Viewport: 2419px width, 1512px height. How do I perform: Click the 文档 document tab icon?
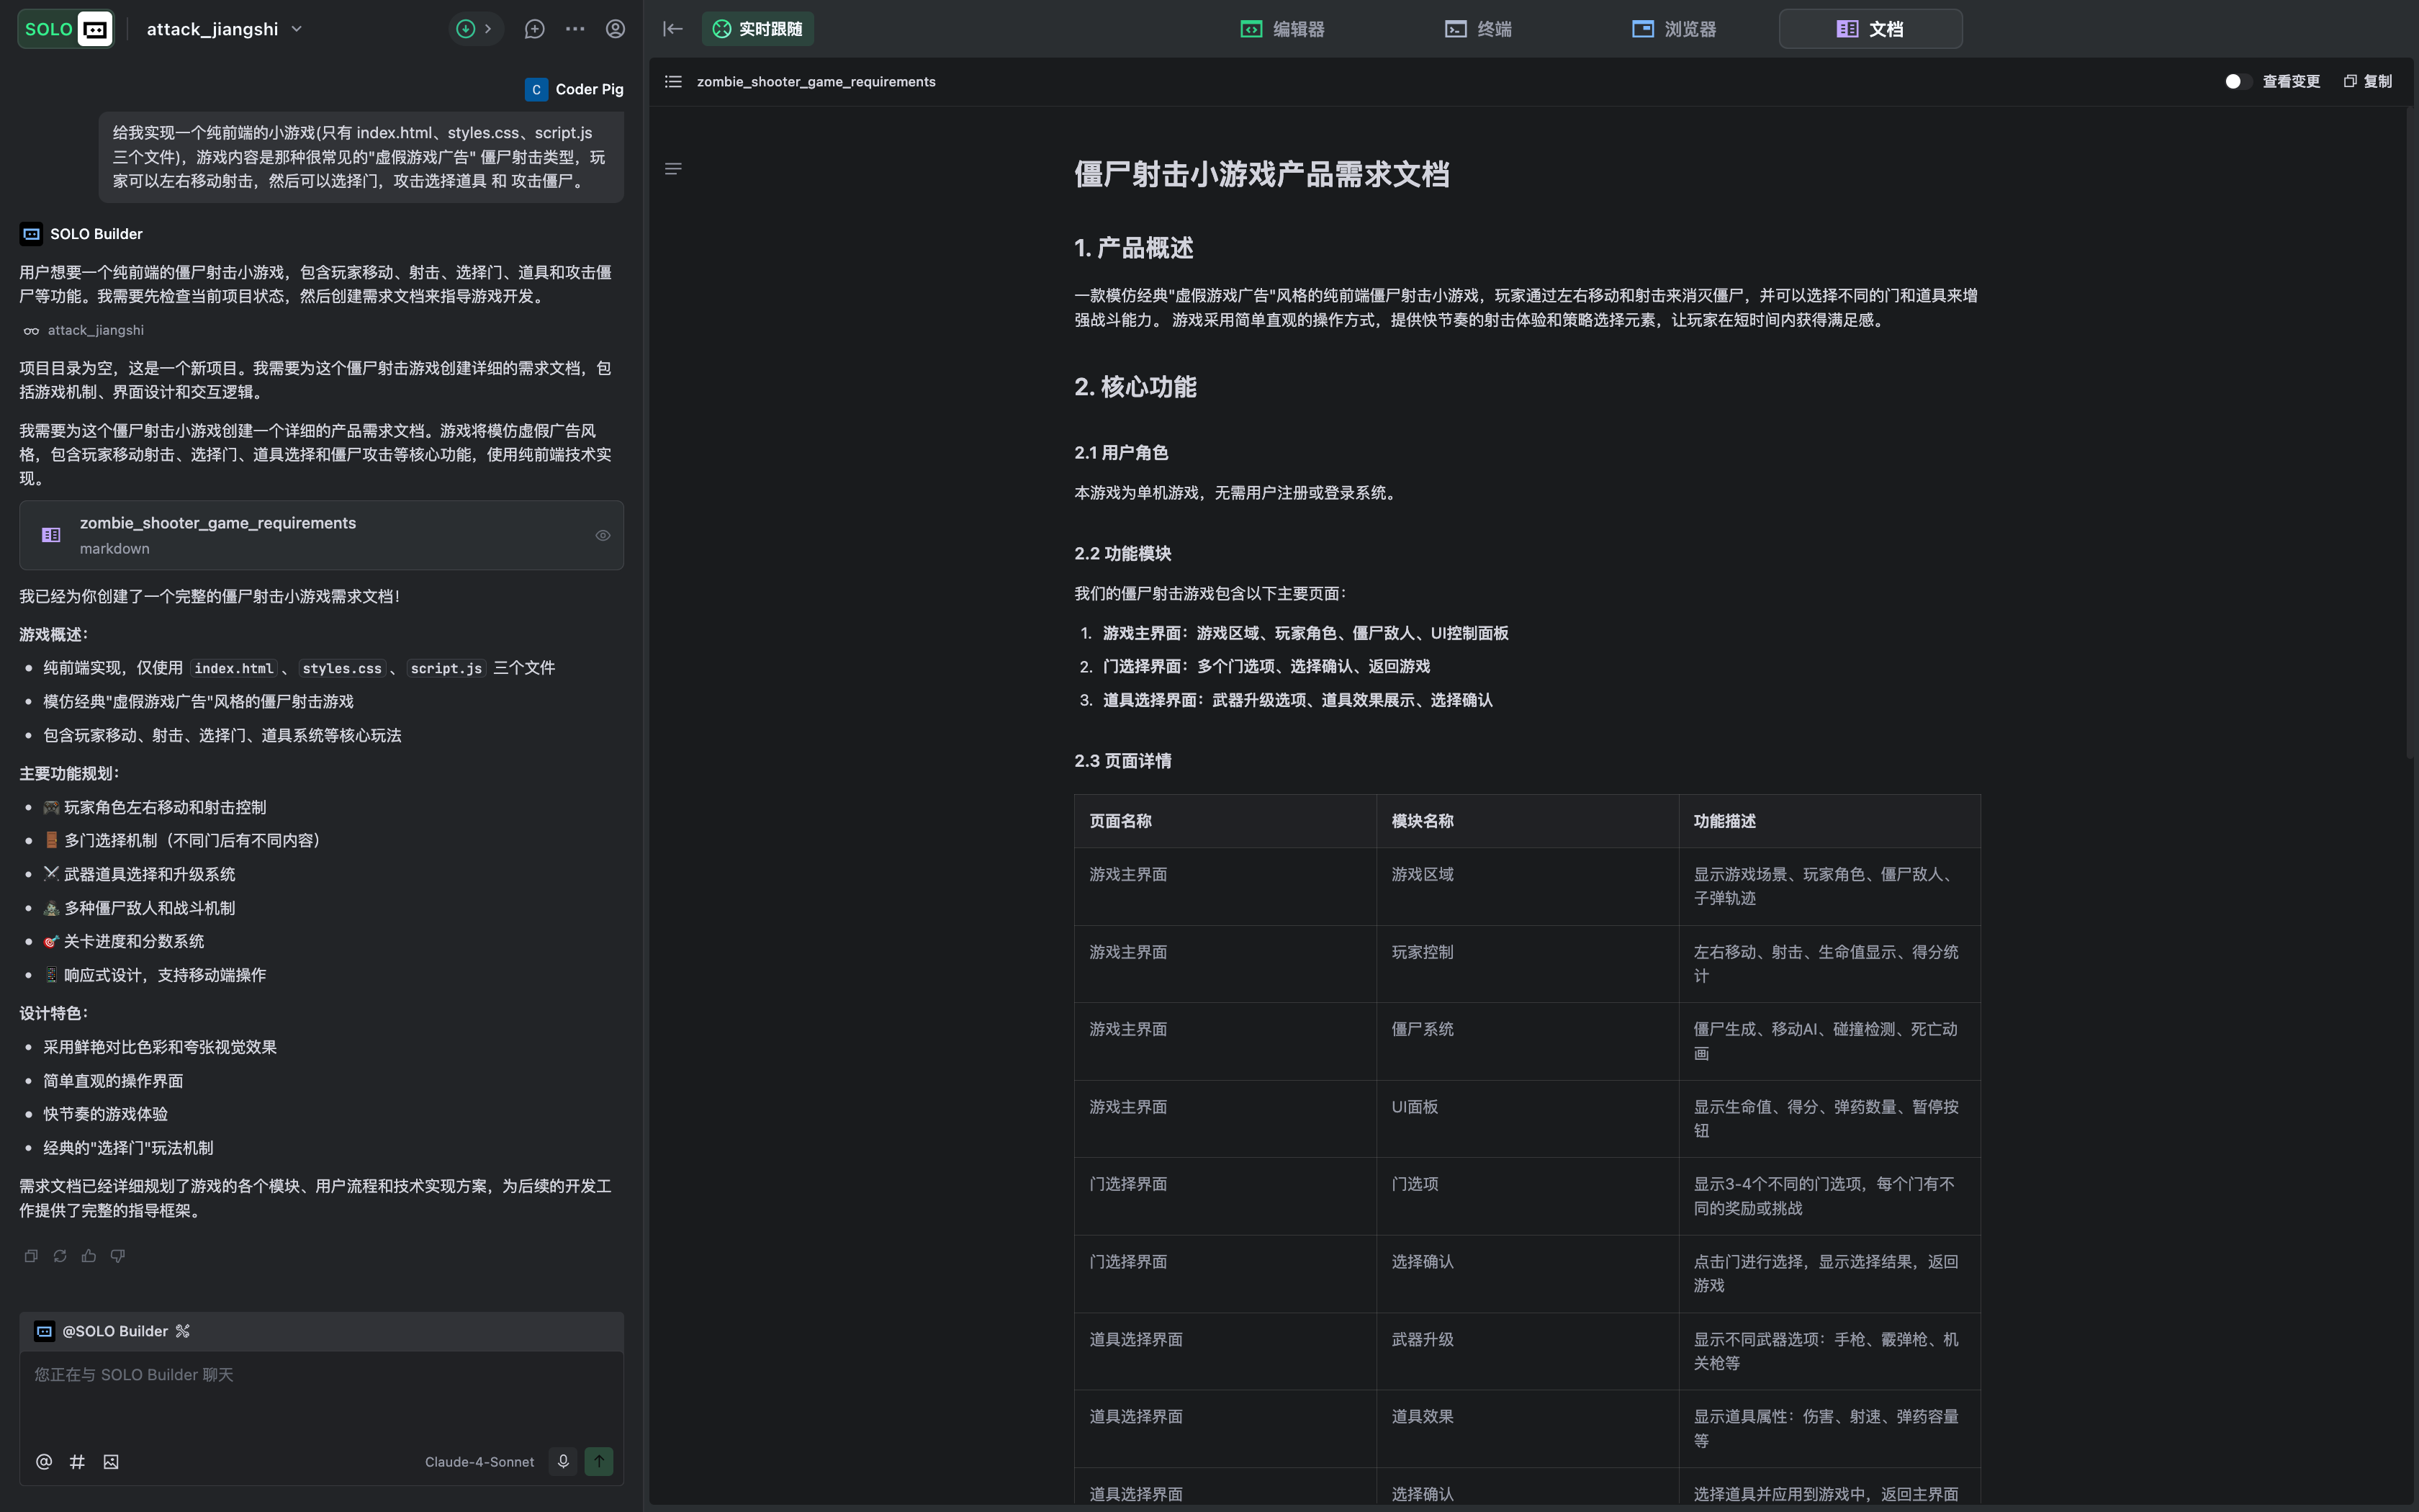tap(1847, 29)
